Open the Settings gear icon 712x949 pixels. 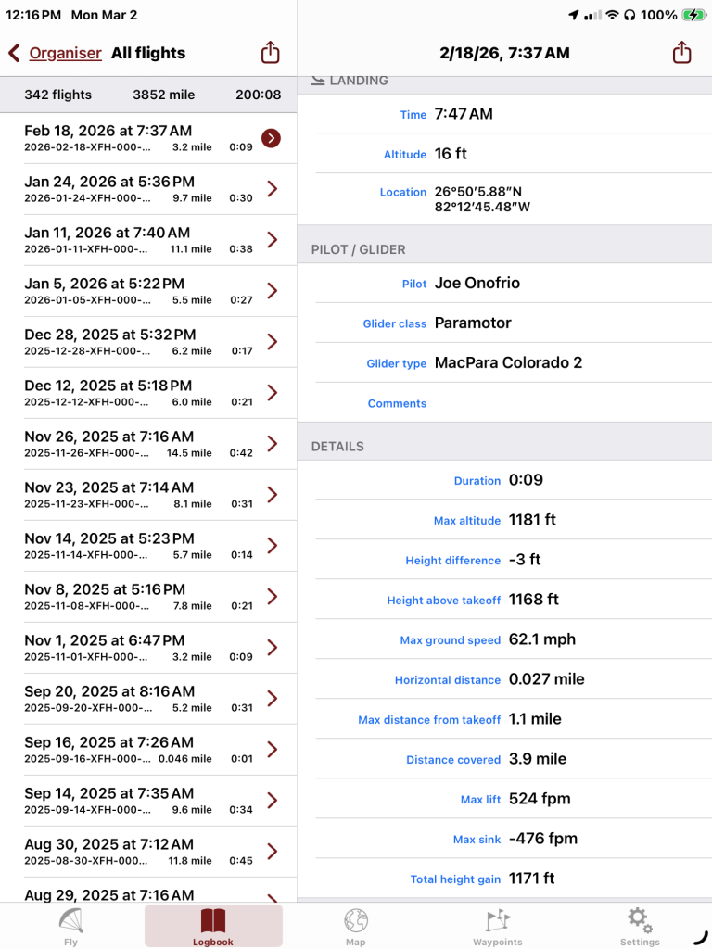639,920
